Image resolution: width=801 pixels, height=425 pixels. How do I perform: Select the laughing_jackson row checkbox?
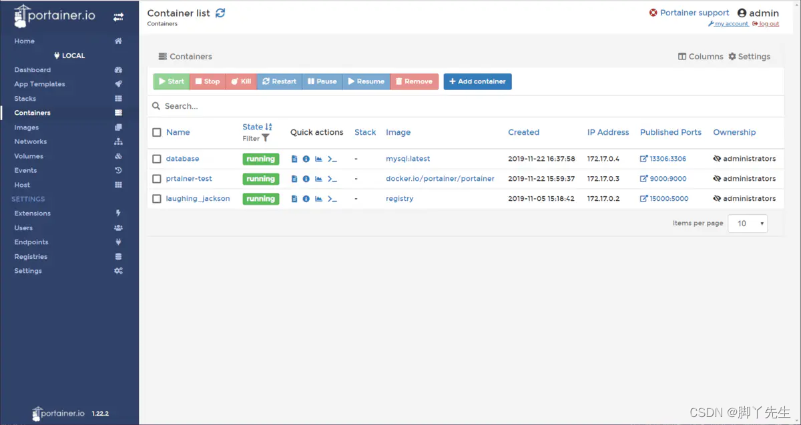click(x=157, y=199)
